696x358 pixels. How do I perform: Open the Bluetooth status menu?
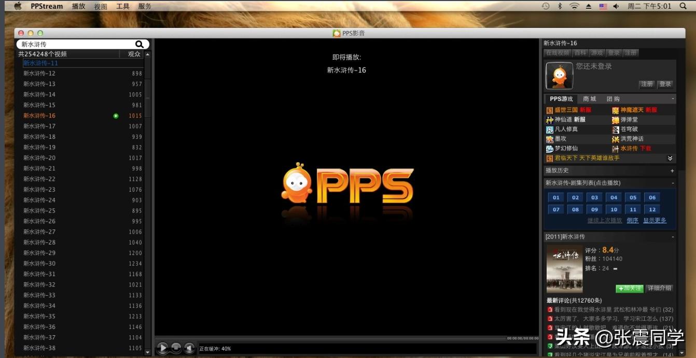click(x=560, y=6)
